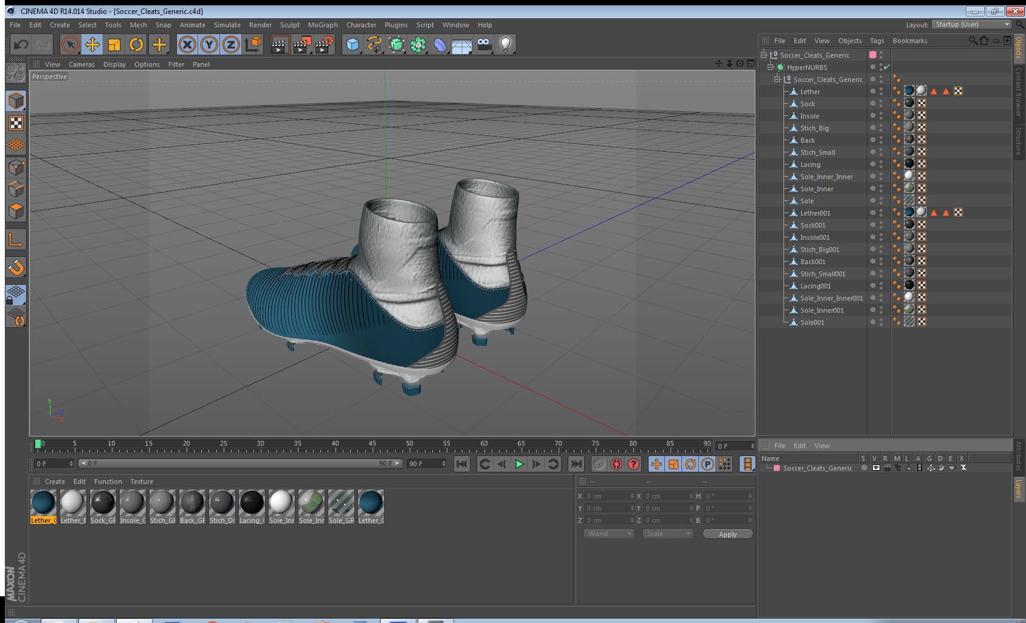The width and height of the screenshot is (1026, 623).
Task: Go to start of animation
Action: pyautogui.click(x=462, y=464)
